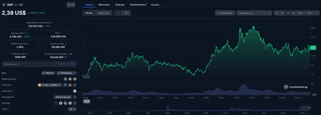
Task: Open the blue shield wallet icon in Carteras
Action: coord(61,103)
